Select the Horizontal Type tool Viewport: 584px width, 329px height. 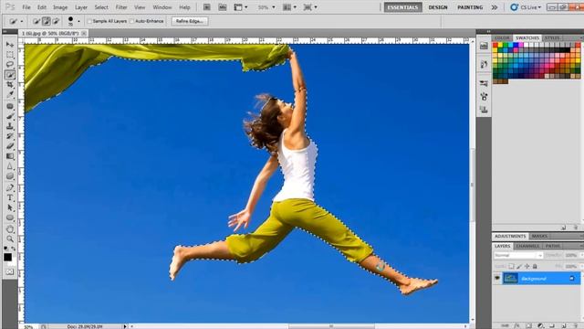pyautogui.click(x=10, y=197)
